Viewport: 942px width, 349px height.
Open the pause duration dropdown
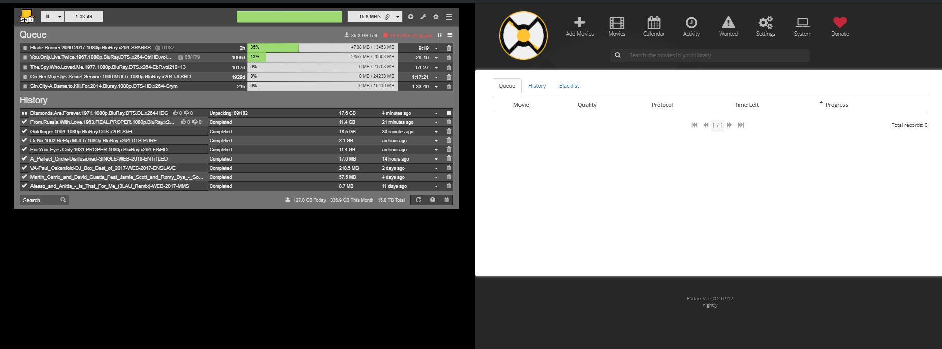60,17
